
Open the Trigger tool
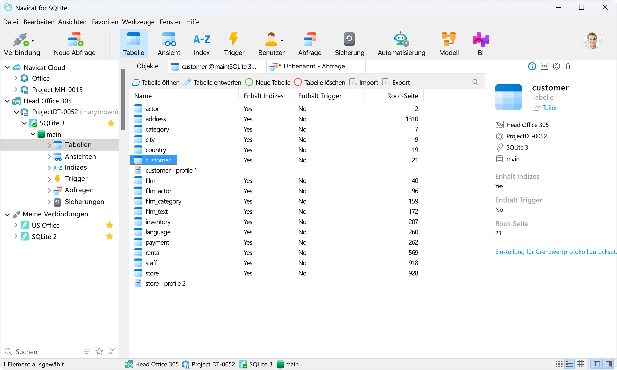[x=234, y=44]
